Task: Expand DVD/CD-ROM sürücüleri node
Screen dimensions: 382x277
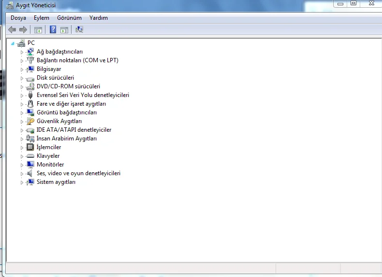Action: click(x=22, y=87)
